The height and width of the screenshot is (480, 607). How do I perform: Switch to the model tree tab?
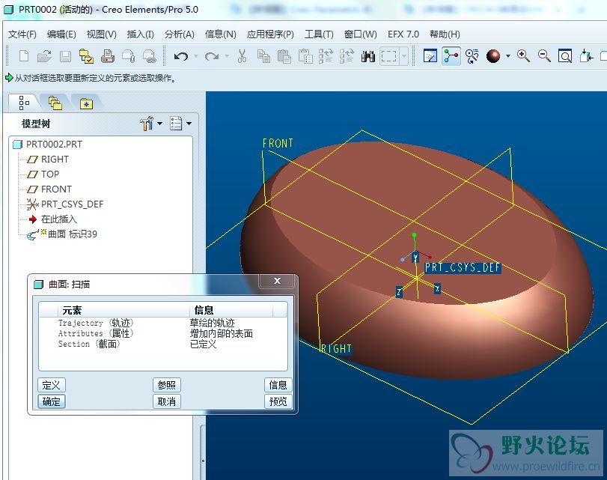coord(24,103)
